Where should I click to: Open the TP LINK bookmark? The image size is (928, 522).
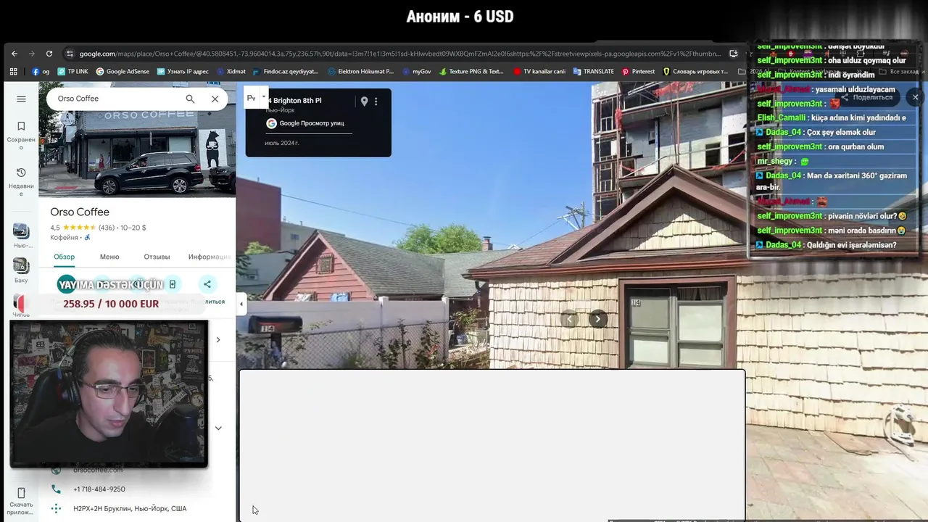point(72,72)
